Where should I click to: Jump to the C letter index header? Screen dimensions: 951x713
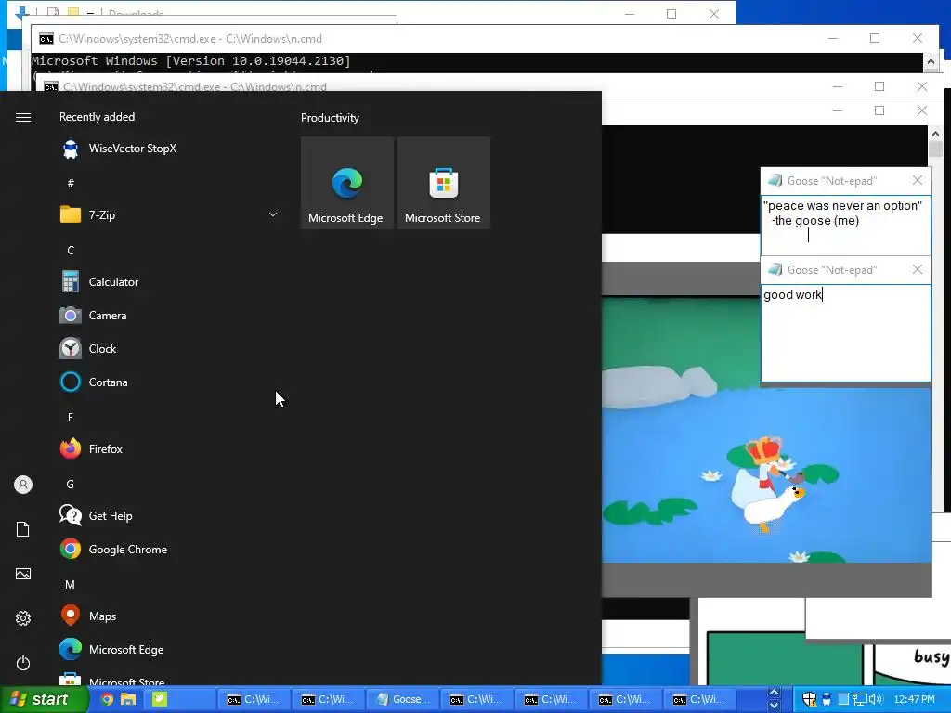point(71,251)
